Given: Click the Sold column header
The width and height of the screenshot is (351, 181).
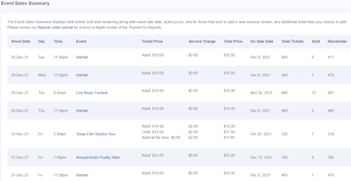Looking at the screenshot, I should tap(316, 41).
